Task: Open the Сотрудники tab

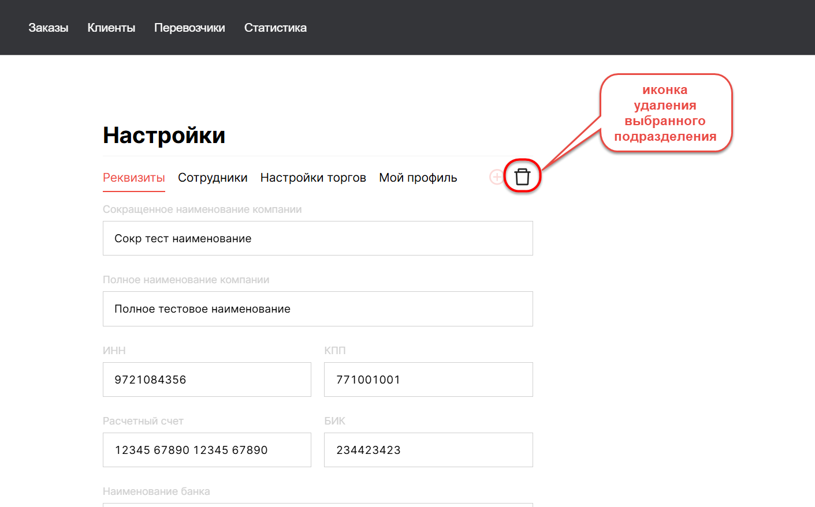Action: pyautogui.click(x=213, y=178)
